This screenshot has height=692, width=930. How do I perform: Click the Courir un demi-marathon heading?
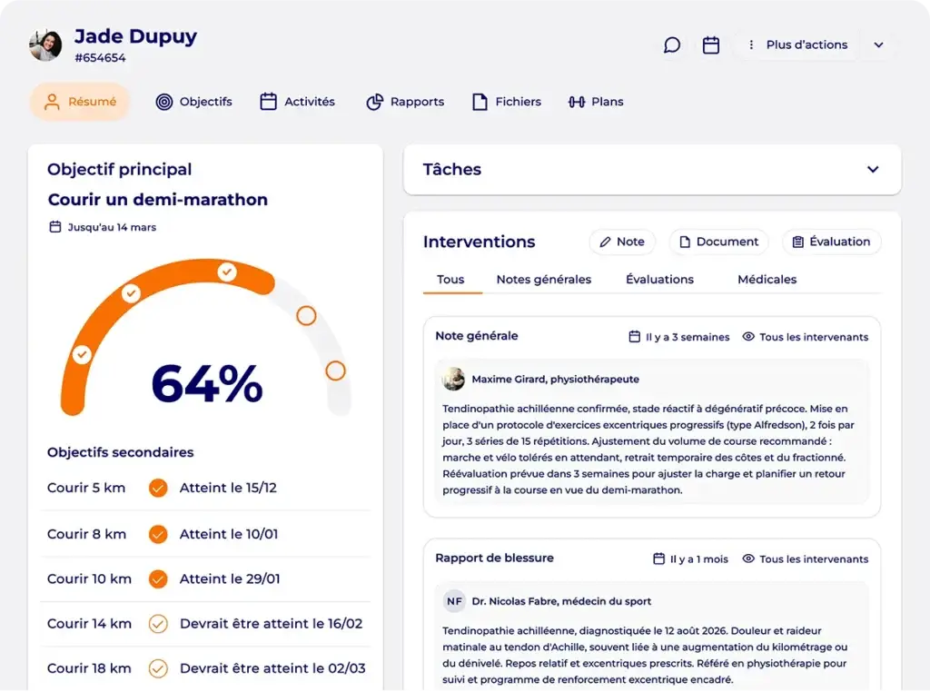(158, 200)
